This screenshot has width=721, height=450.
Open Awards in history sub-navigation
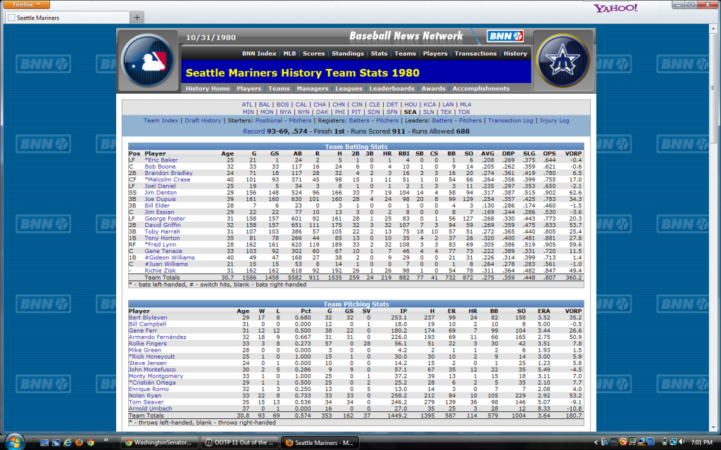click(433, 89)
